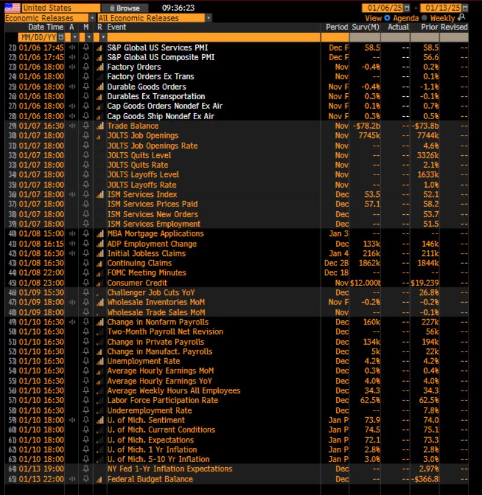Open the All Economic Releases dropdown
Image resolution: width=482 pixels, height=495 pixels.
click(208, 18)
